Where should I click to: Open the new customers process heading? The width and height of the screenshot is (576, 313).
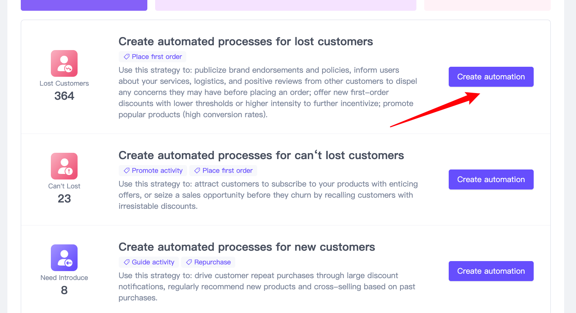[246, 247]
